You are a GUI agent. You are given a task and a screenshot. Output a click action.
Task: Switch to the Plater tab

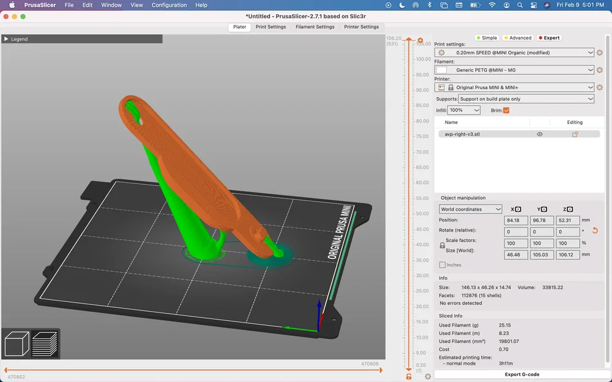pyautogui.click(x=240, y=27)
